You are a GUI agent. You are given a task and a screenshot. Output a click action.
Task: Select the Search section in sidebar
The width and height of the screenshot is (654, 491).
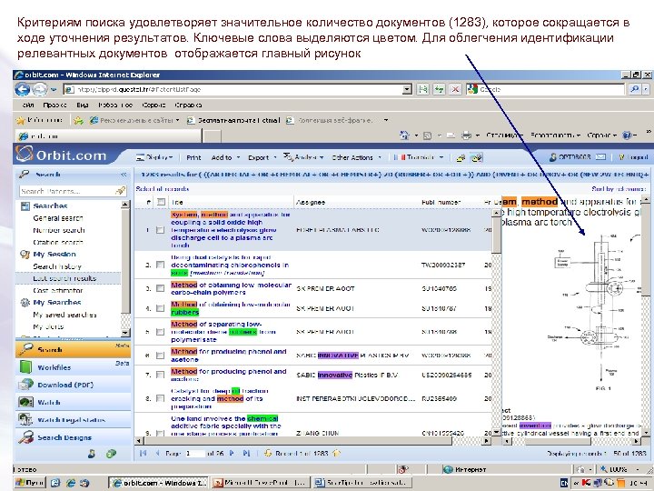pyautogui.click(x=73, y=349)
